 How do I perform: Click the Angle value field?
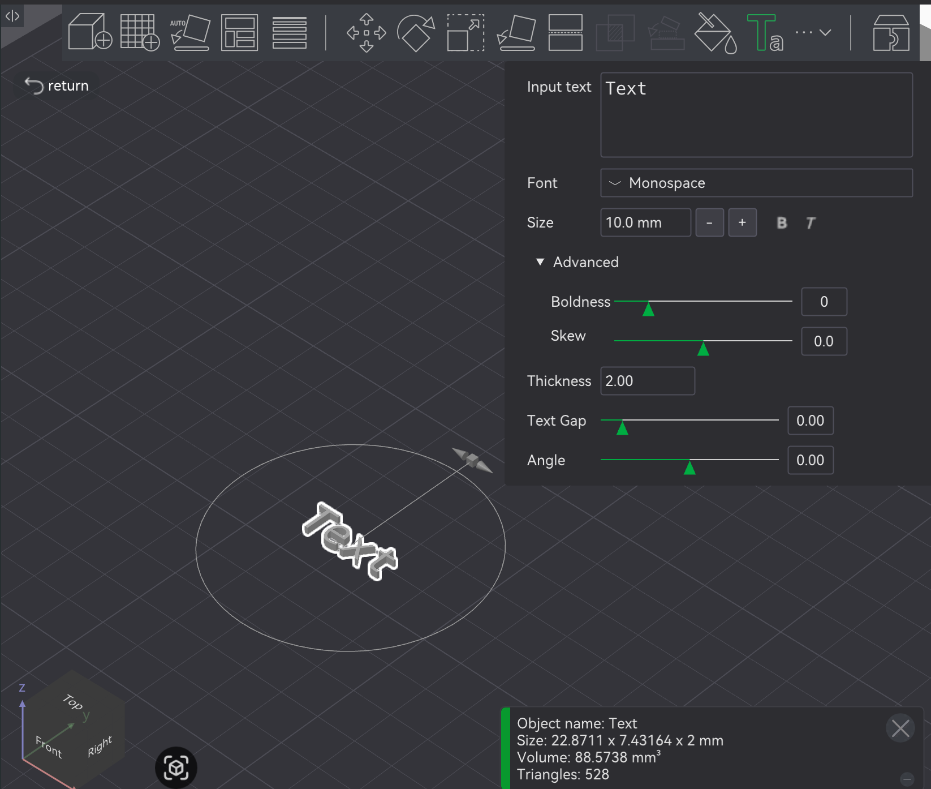coord(811,460)
